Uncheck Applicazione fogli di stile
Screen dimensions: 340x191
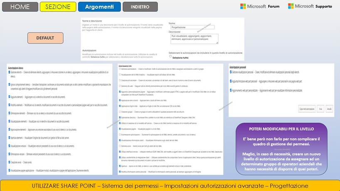click(x=120, y=106)
